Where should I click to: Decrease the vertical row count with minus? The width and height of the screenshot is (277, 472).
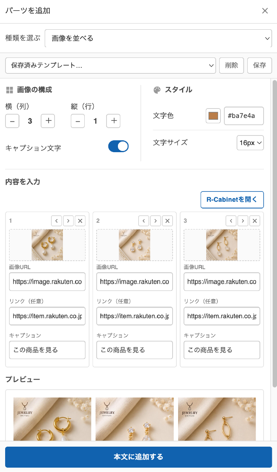[78, 121]
